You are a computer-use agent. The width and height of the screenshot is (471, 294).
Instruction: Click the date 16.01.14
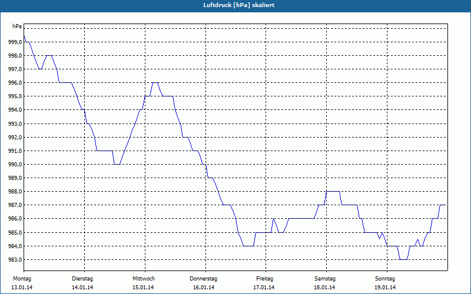[x=204, y=288]
